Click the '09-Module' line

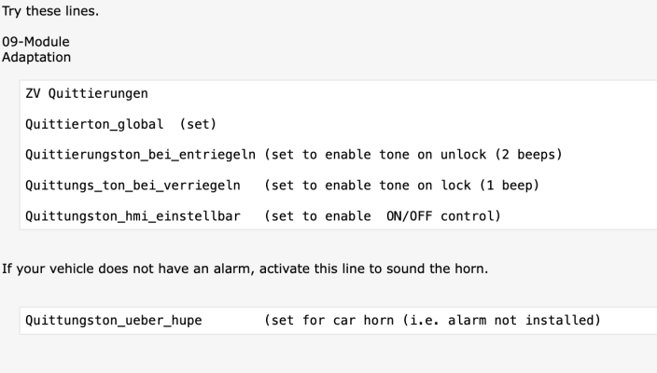35,41
